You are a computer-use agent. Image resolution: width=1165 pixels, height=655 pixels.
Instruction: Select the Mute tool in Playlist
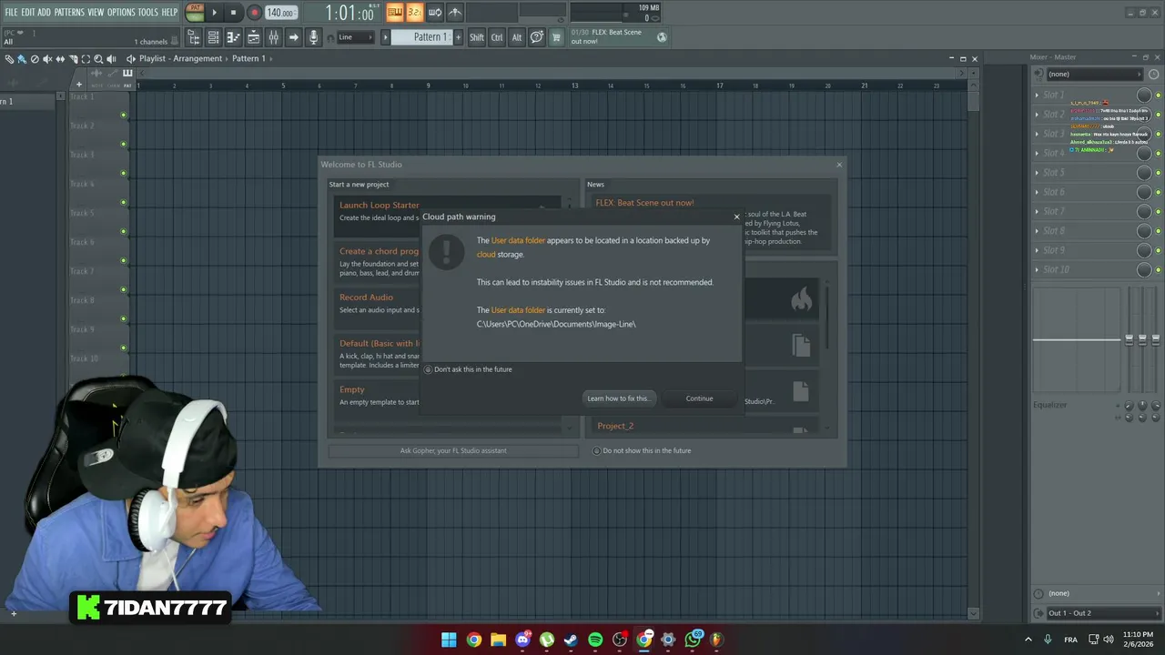tap(47, 59)
